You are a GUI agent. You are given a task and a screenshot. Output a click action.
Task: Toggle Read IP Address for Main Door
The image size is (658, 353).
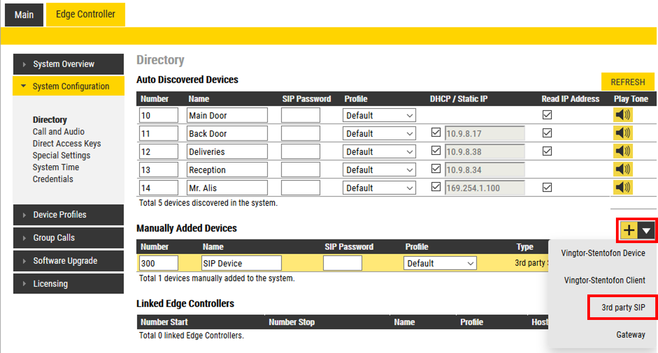[547, 115]
